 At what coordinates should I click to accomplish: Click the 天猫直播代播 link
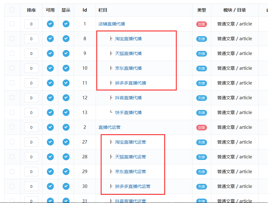point(128,53)
